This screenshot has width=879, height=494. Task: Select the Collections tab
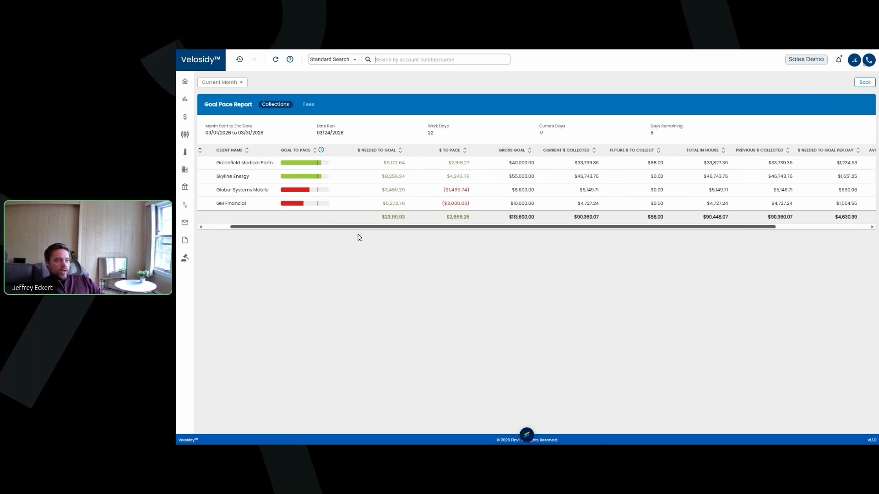[x=275, y=104]
